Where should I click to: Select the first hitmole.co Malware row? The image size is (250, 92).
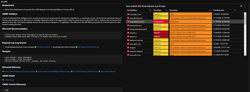pyautogui.click(x=185, y=33)
